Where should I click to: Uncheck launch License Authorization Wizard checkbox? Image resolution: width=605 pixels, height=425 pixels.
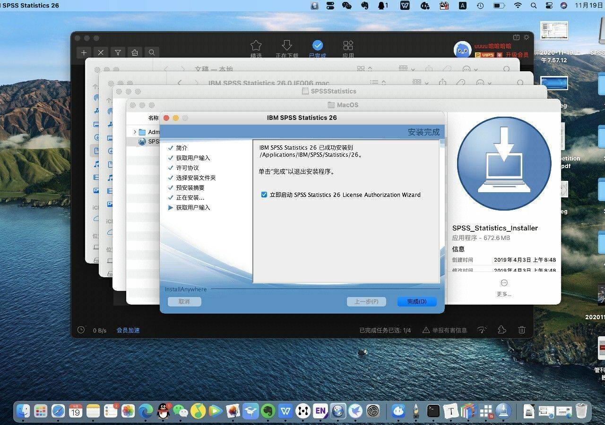[x=264, y=195]
